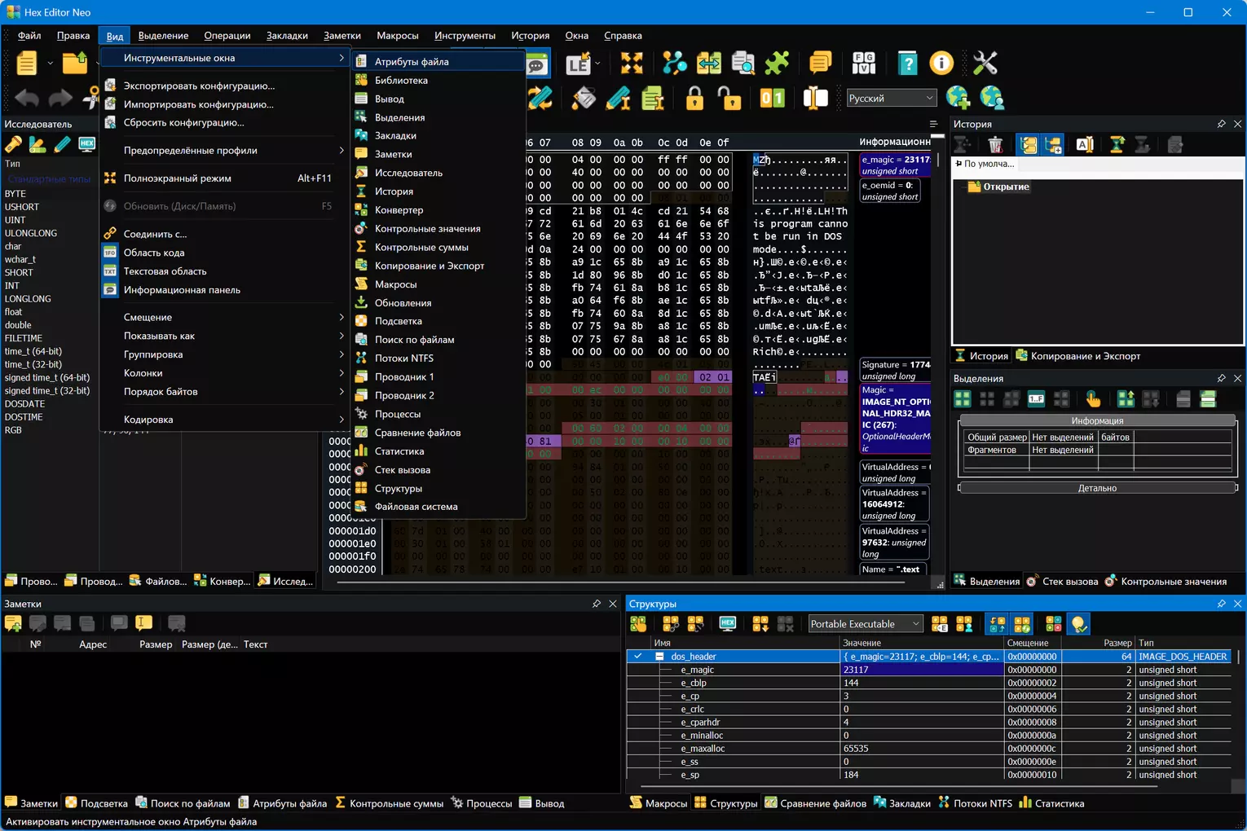Click the open padlock toolbar icon
This screenshot has height=831, width=1247.
[x=729, y=99]
